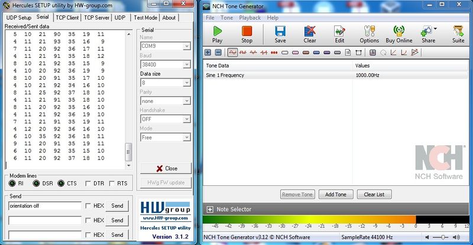
Task: Switch to the UDP Setup tab
Action: coord(19,18)
